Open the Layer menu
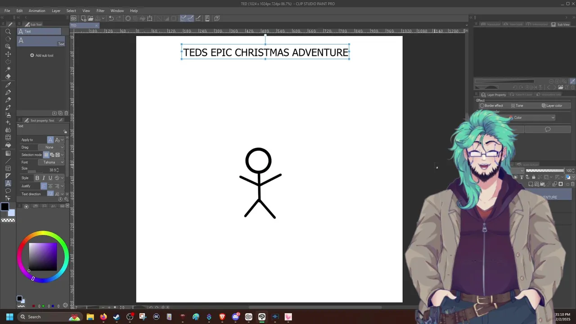 tap(56, 11)
